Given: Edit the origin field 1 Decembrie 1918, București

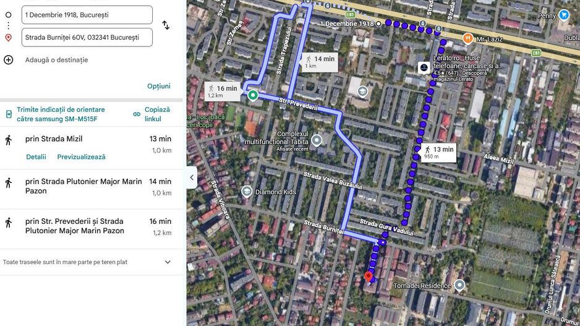Looking at the screenshot, I should pyautogui.click(x=87, y=15).
